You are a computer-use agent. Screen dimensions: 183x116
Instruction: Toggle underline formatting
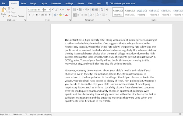click(x=37, y=15)
